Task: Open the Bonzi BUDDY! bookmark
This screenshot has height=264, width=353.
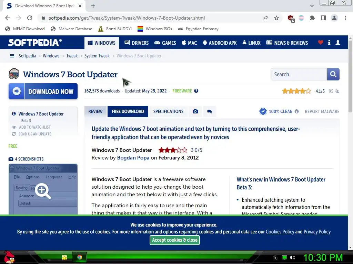Action: [115, 29]
